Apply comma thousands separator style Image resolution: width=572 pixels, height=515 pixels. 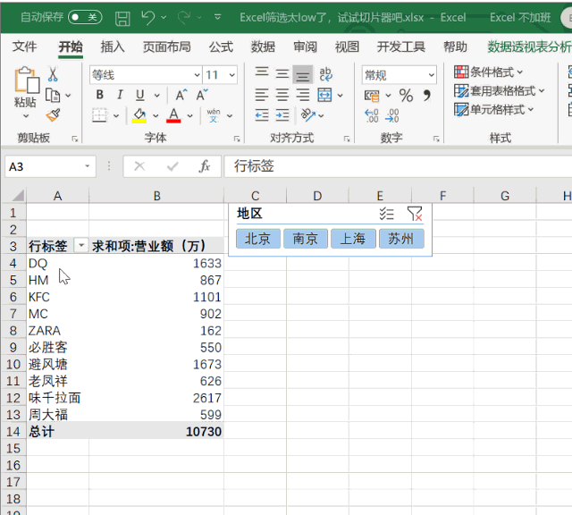pos(426,96)
